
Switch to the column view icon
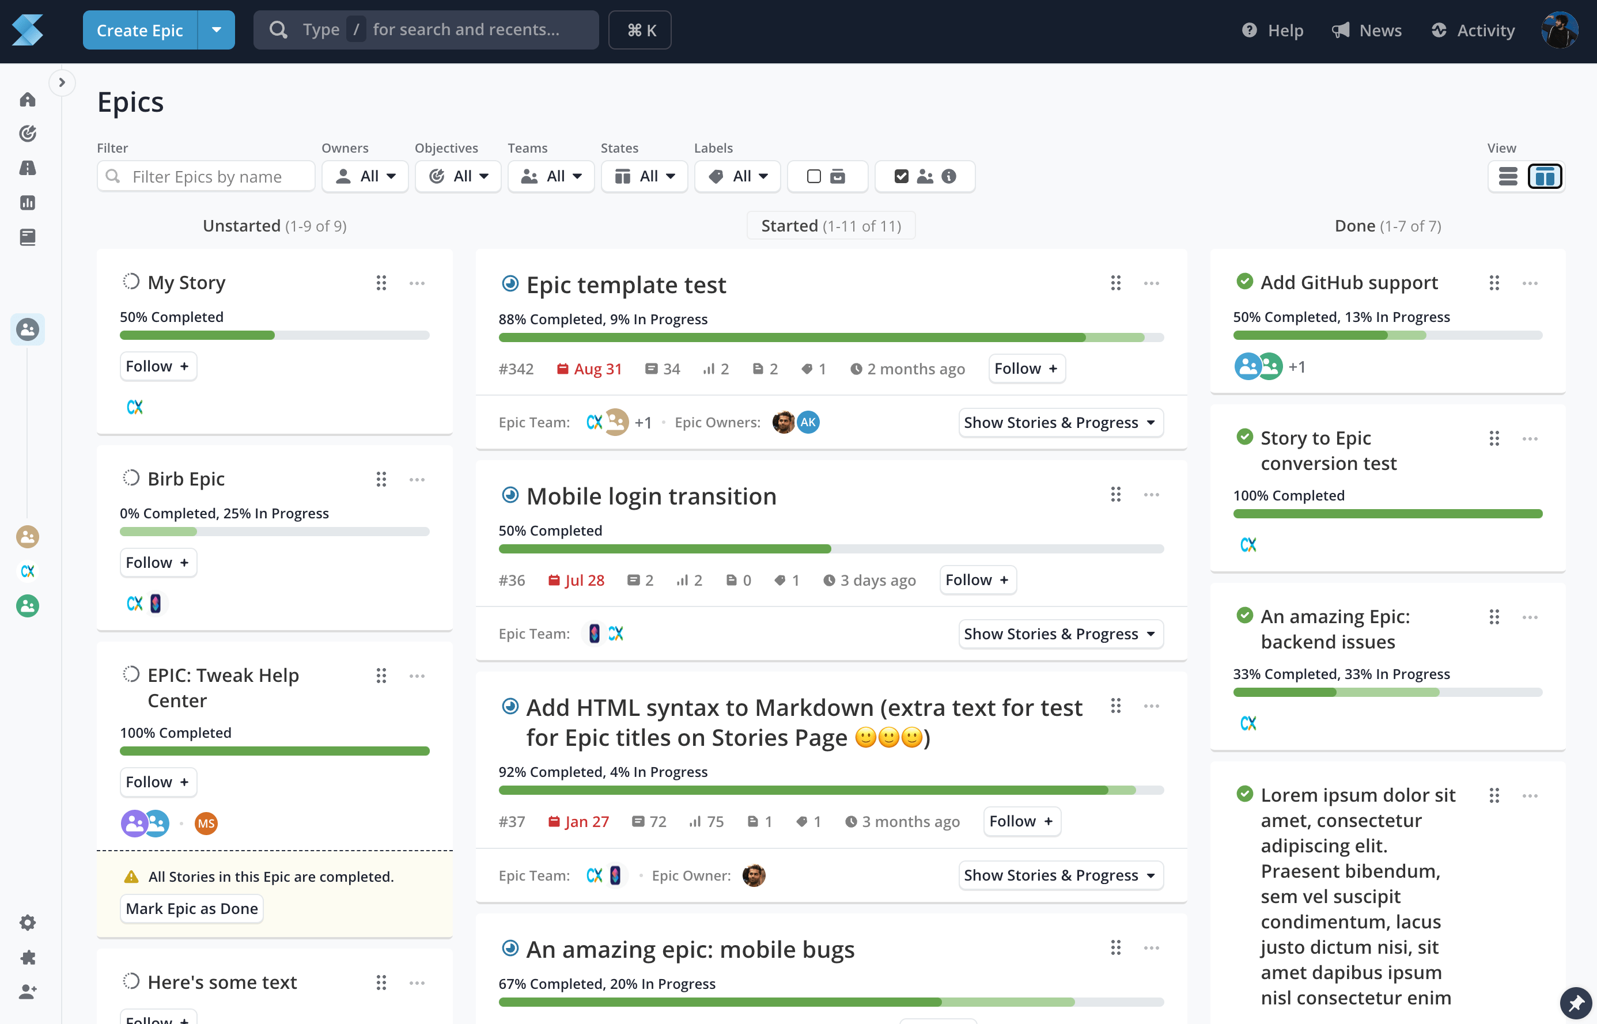pyautogui.click(x=1545, y=176)
